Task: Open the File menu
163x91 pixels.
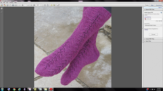Action: 1,3
